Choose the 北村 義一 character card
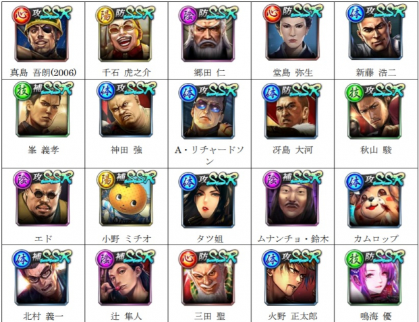The height and width of the screenshot is (322, 419). point(42,278)
